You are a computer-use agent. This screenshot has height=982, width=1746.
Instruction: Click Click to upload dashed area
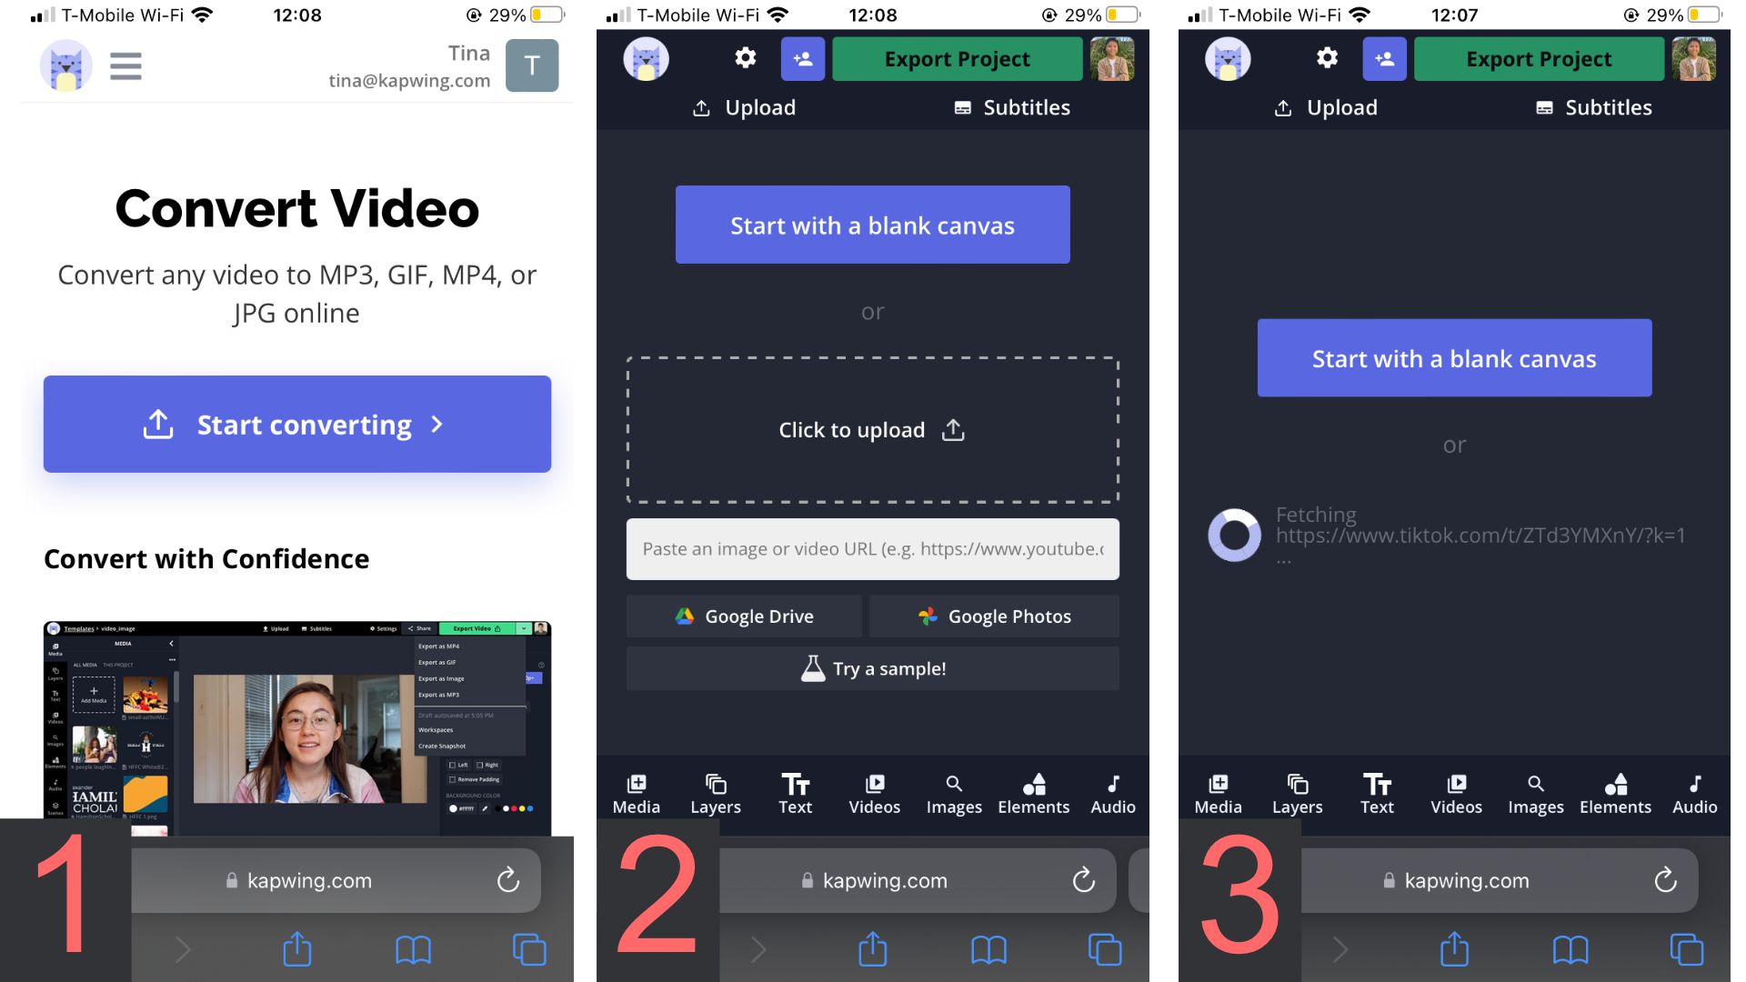point(872,429)
